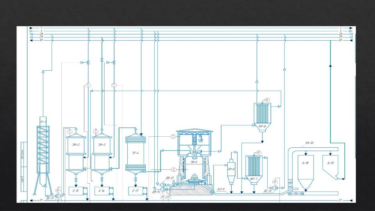The image size is (375, 211).
Task: Click line number 28 at left header
Action: click(41, 34)
